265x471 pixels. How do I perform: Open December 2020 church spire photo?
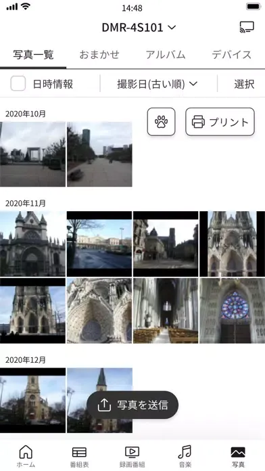[x=99, y=400]
